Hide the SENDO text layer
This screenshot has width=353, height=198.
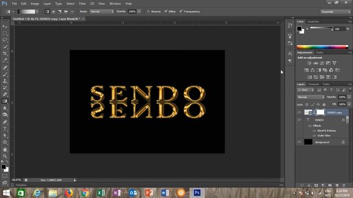[x=299, y=120]
